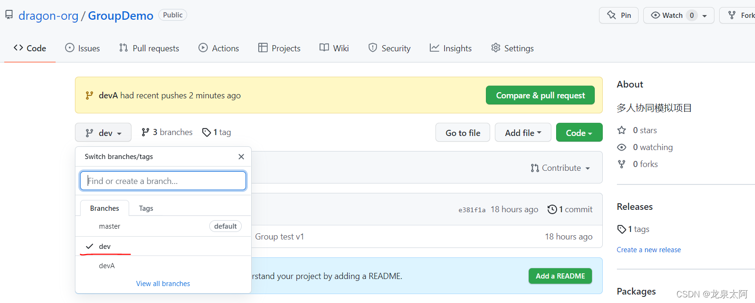Open the Packages heading
Screen dimensions: 755x303
(x=636, y=291)
